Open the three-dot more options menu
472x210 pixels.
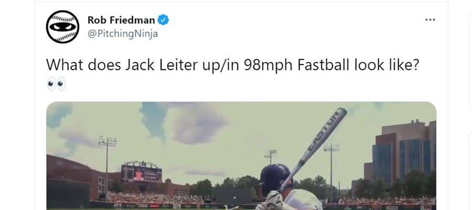pos(430,20)
